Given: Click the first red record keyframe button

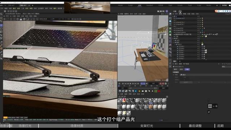Looking at the screenshot, I should pyautogui.click(x=160, y=83).
